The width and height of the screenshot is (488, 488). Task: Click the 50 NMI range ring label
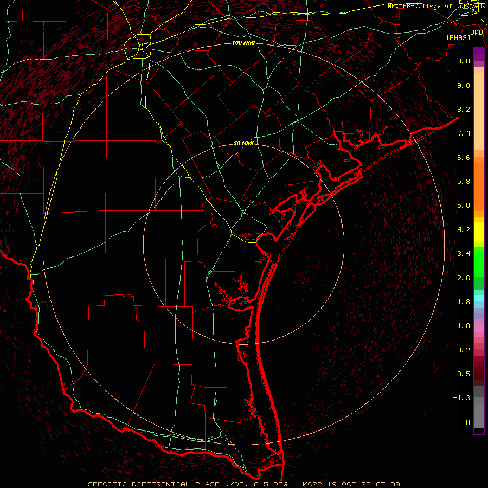243,143
